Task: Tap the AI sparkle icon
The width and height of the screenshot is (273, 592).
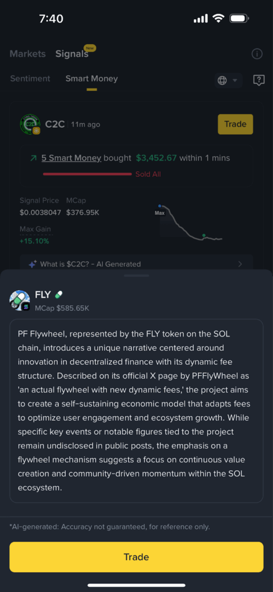Action: pos(32,264)
